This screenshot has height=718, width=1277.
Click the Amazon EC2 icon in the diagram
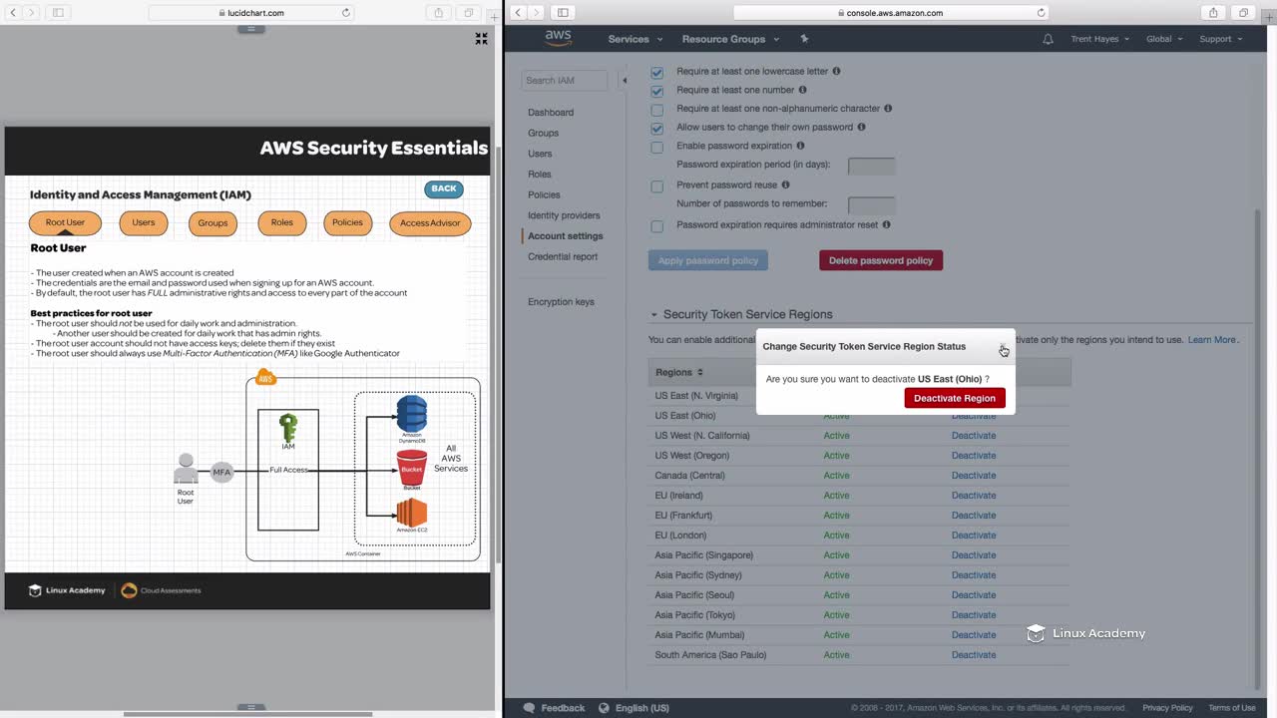[412, 513]
